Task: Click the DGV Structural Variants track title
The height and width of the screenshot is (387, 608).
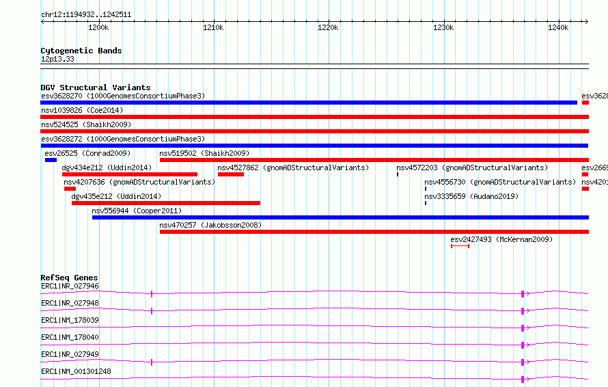Action: 96,88
